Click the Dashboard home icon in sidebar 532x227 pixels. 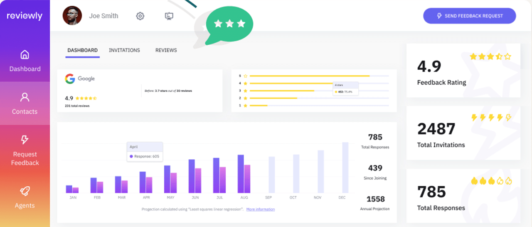tap(25, 55)
